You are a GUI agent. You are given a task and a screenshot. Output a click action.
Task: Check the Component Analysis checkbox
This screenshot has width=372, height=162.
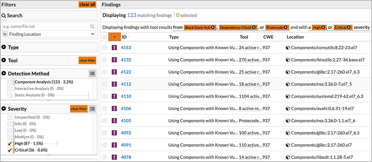point(10,82)
